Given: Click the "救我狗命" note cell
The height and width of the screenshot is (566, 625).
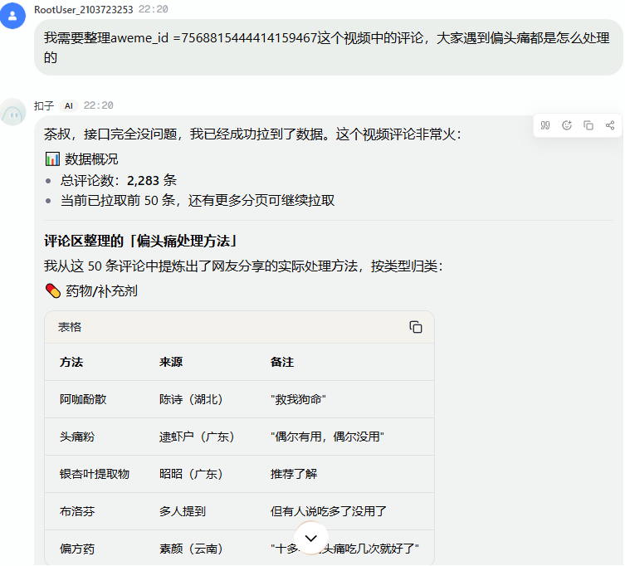Looking at the screenshot, I should tap(298, 399).
